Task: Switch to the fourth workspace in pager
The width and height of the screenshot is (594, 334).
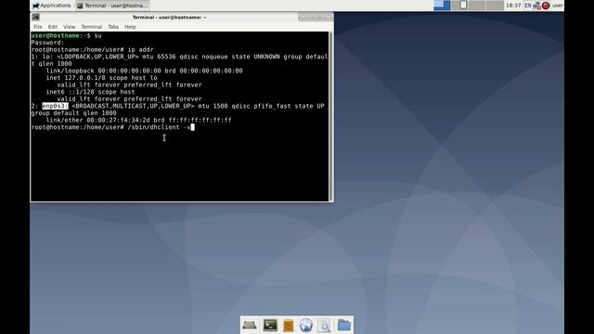Action: pyautogui.click(x=495, y=6)
